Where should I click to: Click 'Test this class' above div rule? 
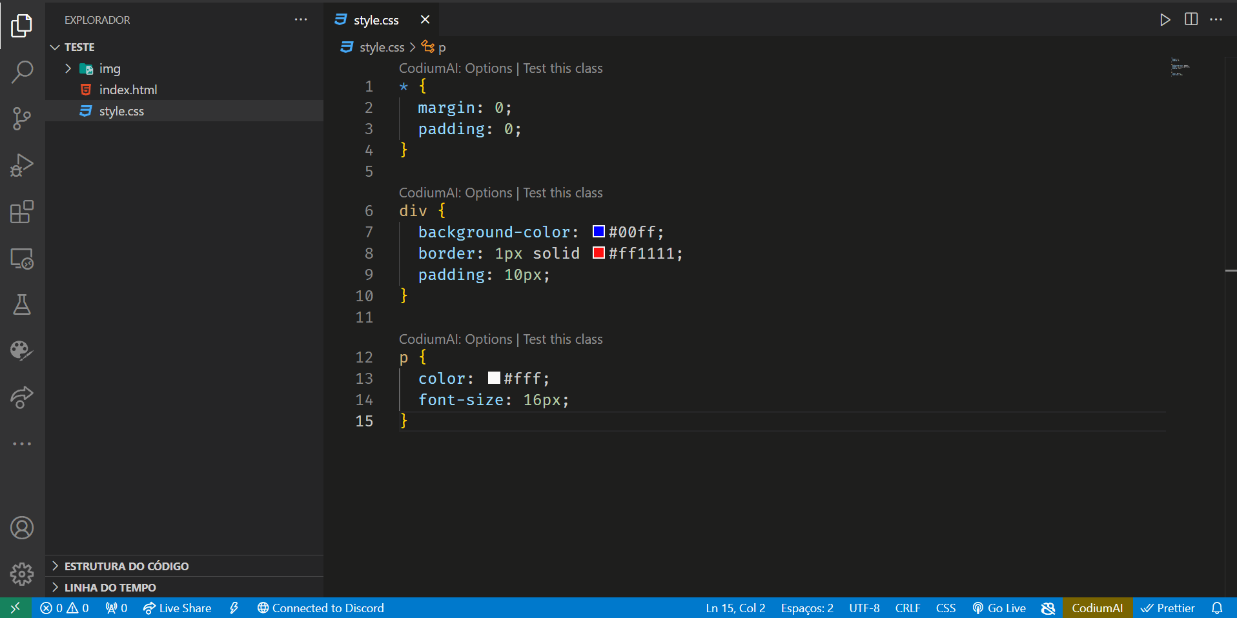coord(562,193)
